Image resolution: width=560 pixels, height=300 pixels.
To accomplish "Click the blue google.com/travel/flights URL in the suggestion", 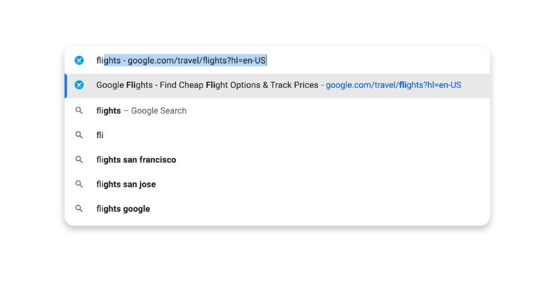I will pyautogui.click(x=393, y=85).
